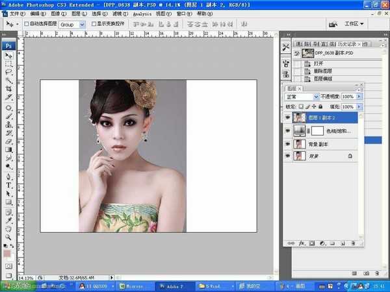Enable the 自动选择图层 checkbox
The width and height of the screenshot is (390, 292).
coord(26,24)
